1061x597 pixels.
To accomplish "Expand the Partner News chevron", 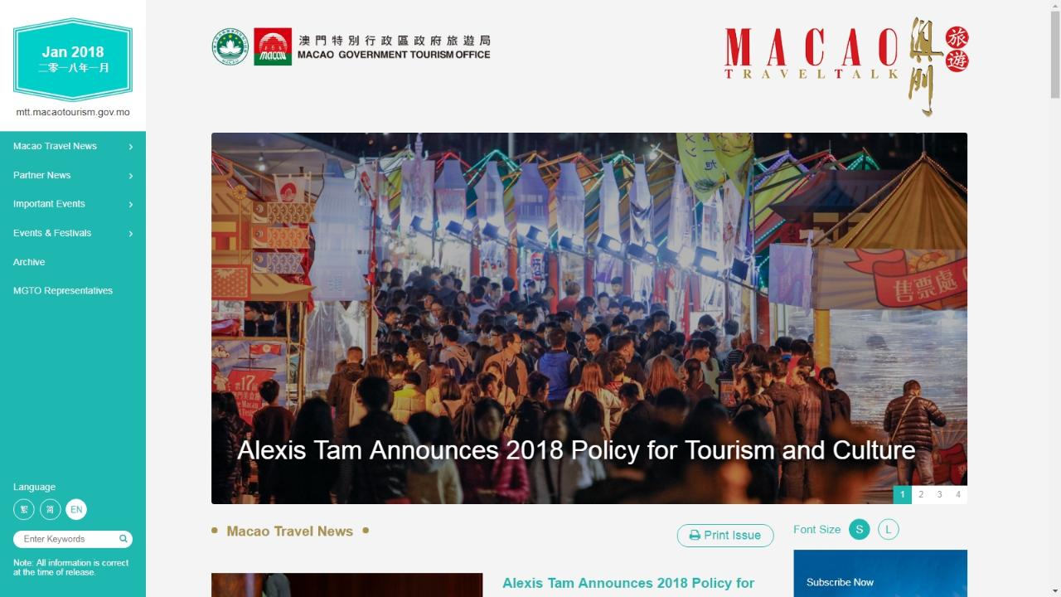I will 131,176.
